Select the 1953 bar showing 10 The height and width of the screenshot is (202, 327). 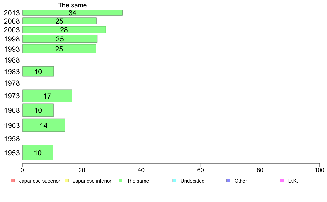tap(37, 153)
